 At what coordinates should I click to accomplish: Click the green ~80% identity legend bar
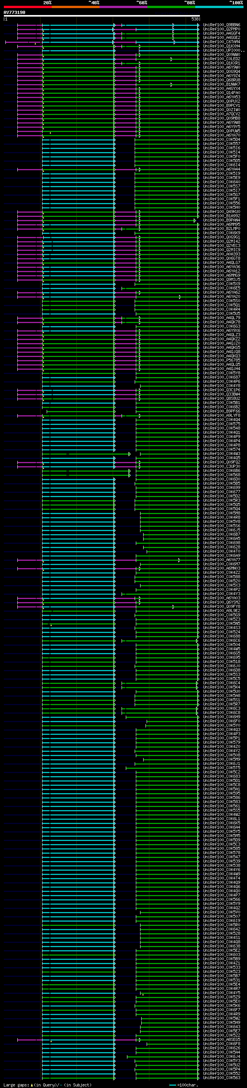(171, 7)
